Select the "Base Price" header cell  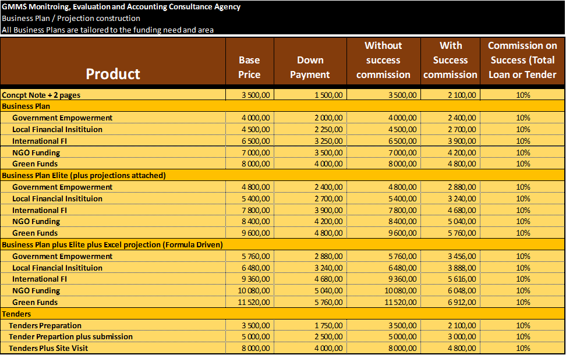(x=249, y=67)
